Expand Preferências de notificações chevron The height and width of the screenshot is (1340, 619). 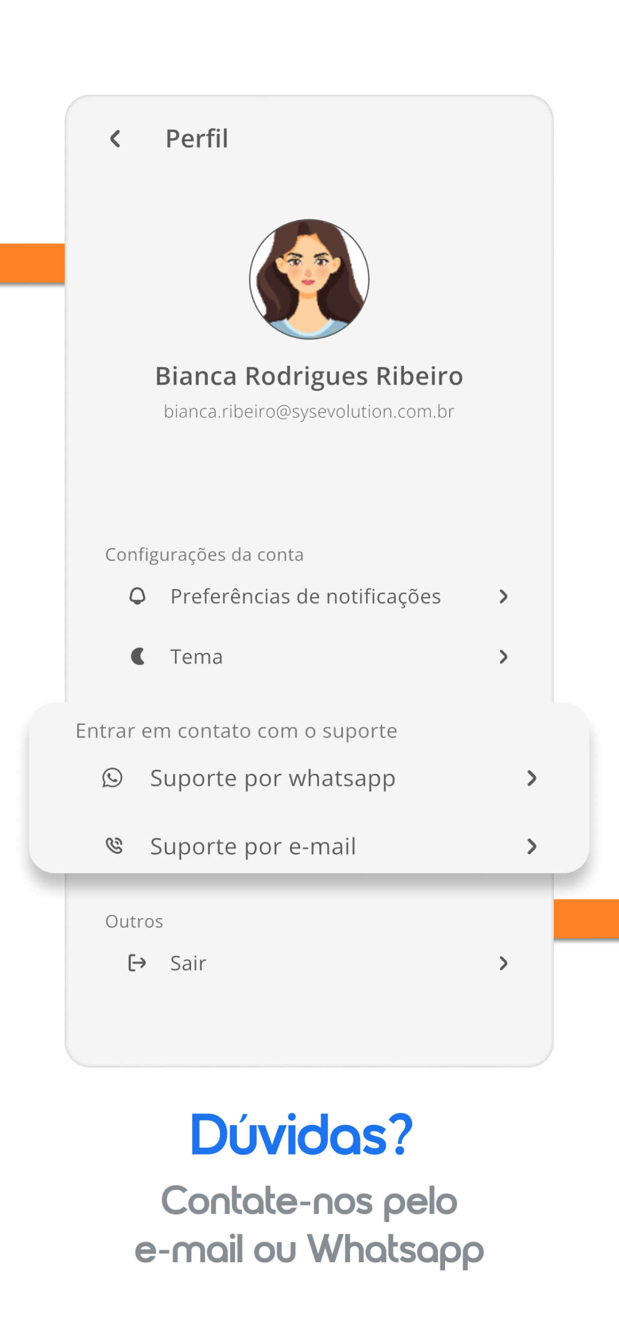click(x=503, y=597)
